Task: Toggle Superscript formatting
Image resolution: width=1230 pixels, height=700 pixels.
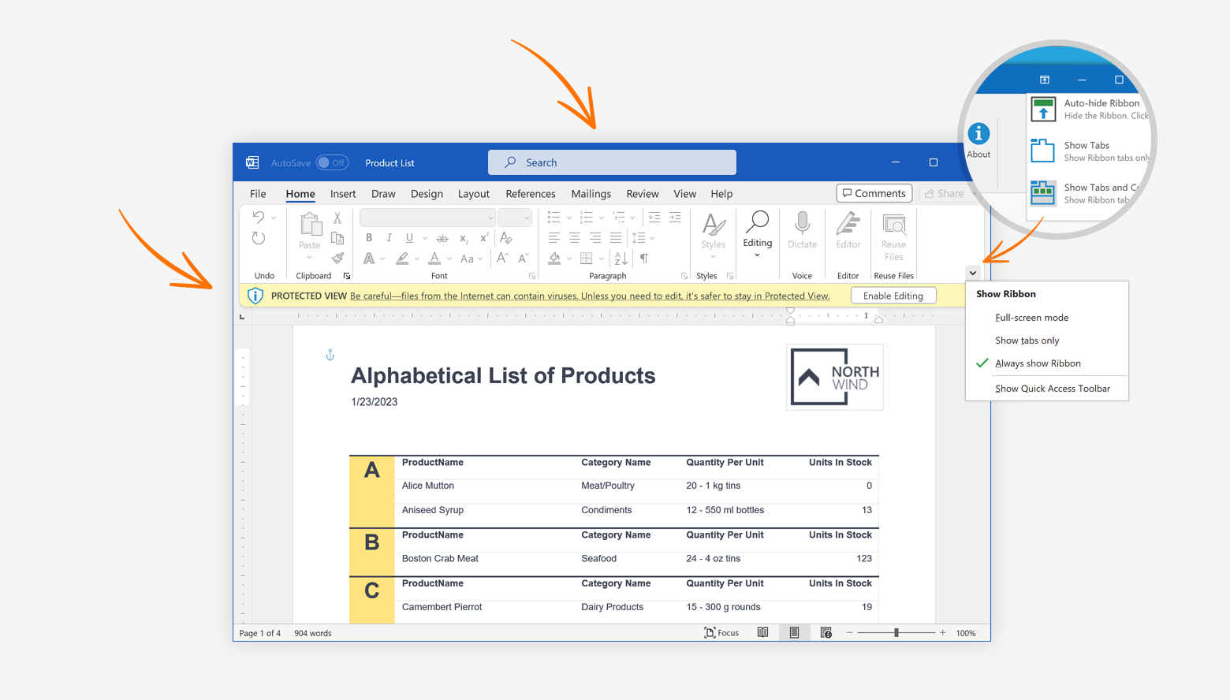Action: [x=484, y=237]
